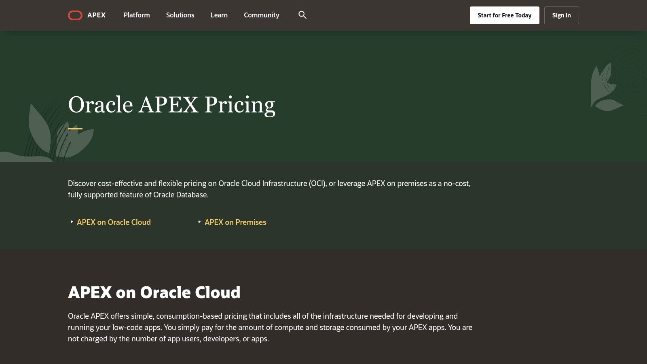The height and width of the screenshot is (364, 647).
Task: Click the Oracle APEX logo icon
Action: pos(75,15)
